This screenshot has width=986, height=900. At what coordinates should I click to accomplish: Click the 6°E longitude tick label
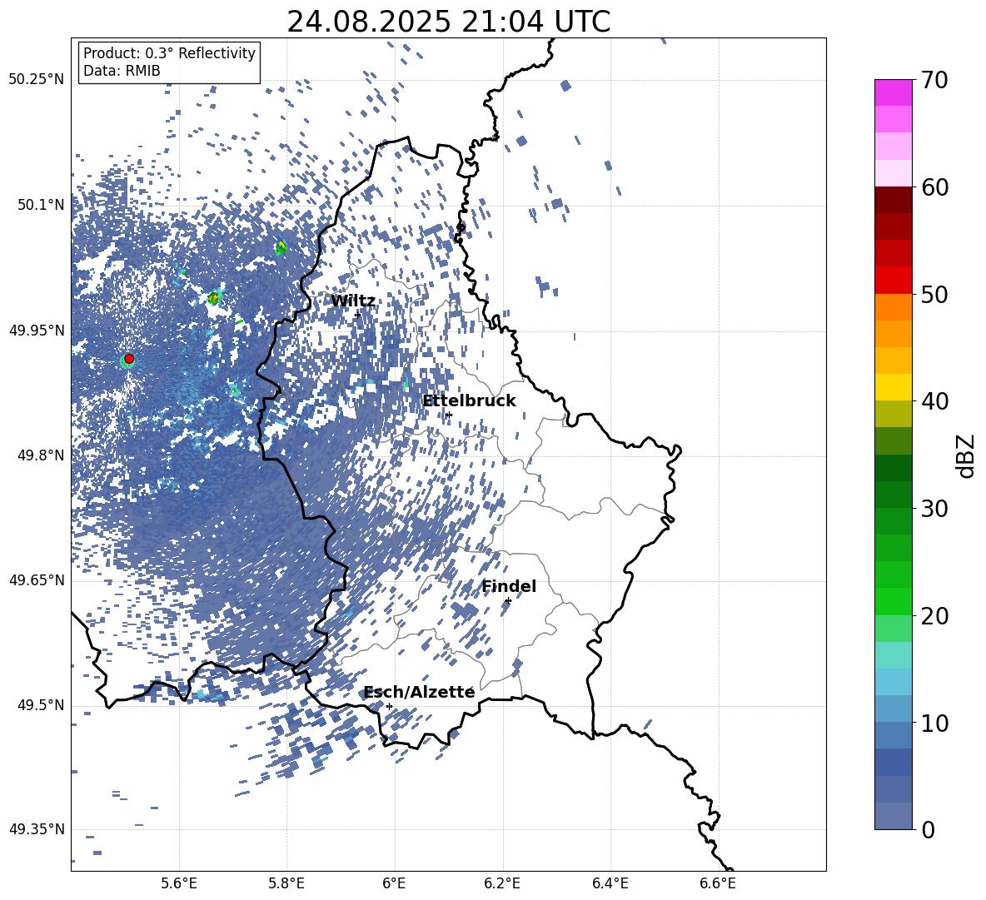coord(394,883)
